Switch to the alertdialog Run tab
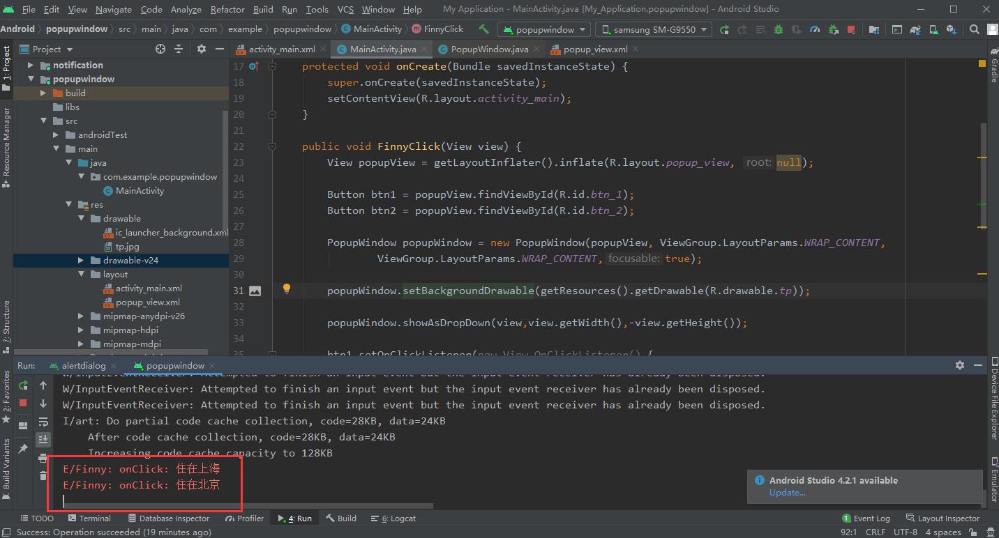 pyautogui.click(x=83, y=365)
